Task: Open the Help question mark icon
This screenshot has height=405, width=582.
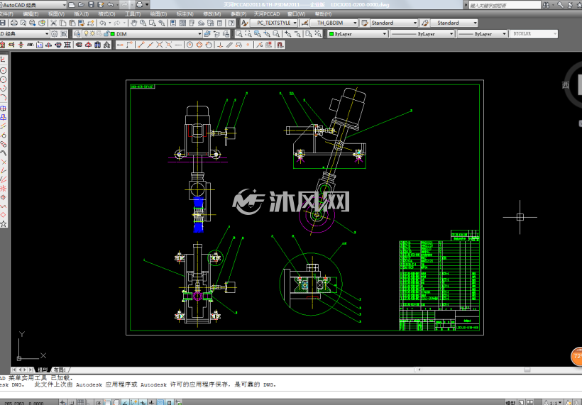Action: point(231,23)
